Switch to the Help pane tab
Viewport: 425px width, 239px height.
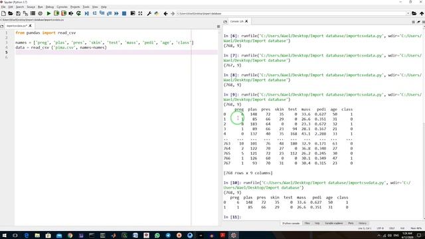click(x=317, y=223)
